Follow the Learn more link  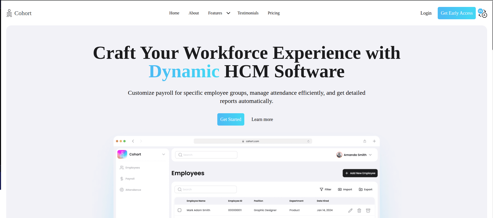[262, 119]
